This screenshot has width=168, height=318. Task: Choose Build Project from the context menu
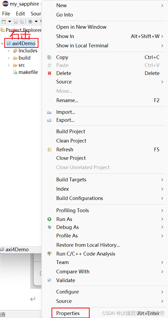[71, 131]
